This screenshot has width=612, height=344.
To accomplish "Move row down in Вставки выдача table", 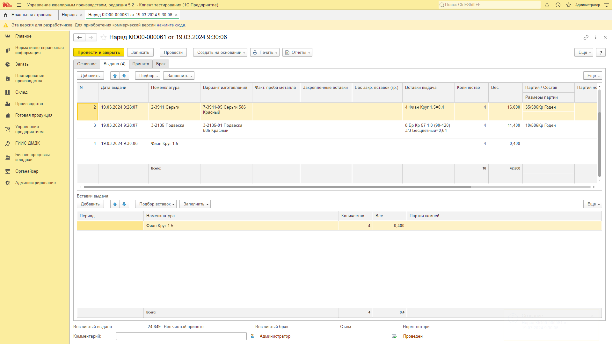I will (124, 204).
